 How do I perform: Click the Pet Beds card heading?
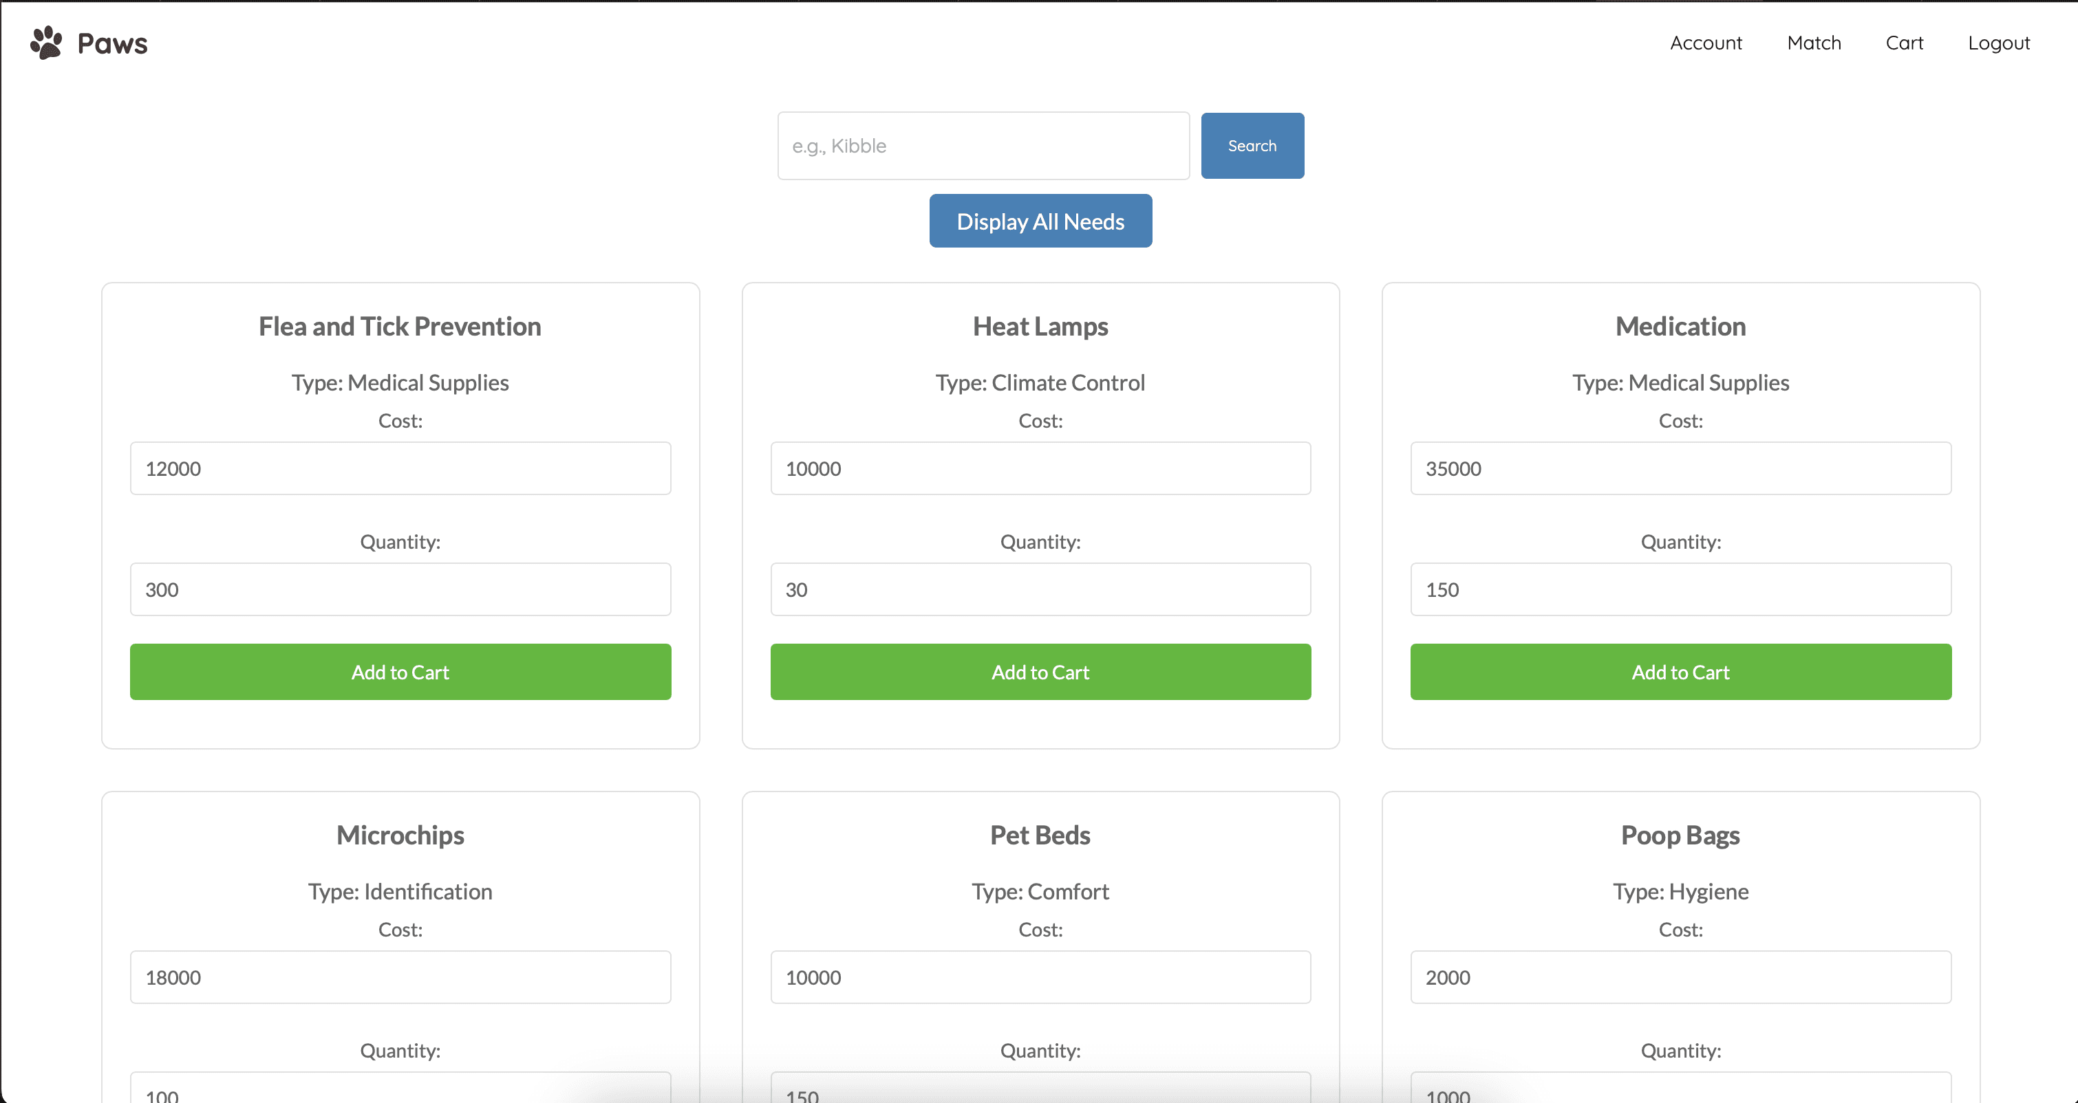pos(1040,836)
